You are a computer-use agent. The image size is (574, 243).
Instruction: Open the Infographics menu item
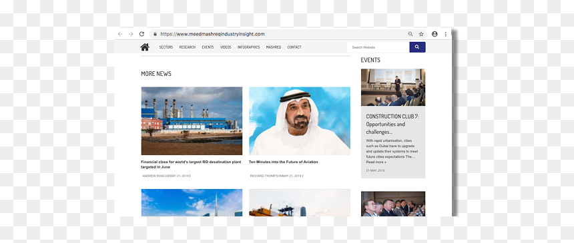(248, 47)
